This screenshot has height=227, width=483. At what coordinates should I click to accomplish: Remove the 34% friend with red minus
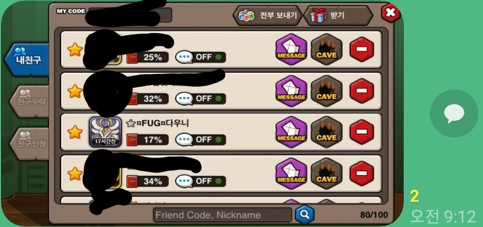point(362,173)
